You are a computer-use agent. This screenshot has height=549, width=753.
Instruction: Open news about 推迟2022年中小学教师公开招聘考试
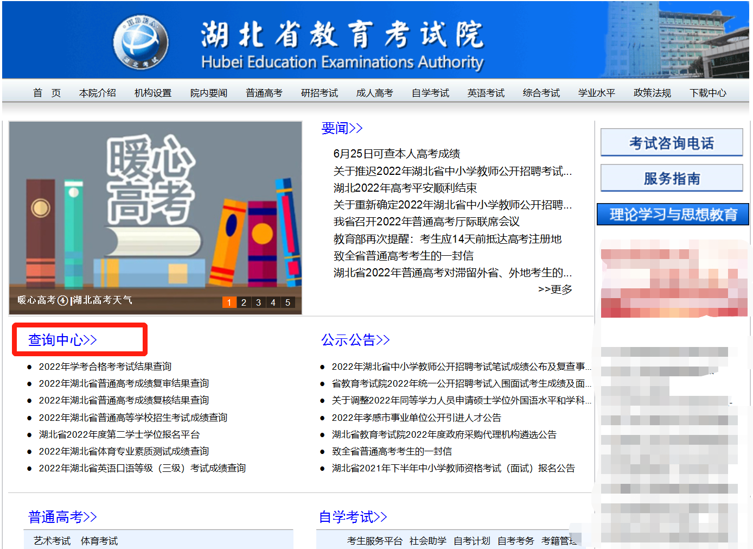(452, 171)
